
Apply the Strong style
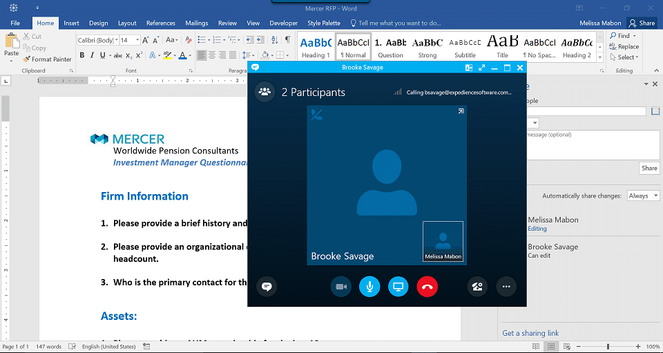(427, 46)
